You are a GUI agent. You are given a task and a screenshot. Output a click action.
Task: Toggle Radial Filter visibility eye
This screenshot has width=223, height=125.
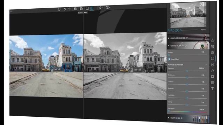tap(183, 45)
